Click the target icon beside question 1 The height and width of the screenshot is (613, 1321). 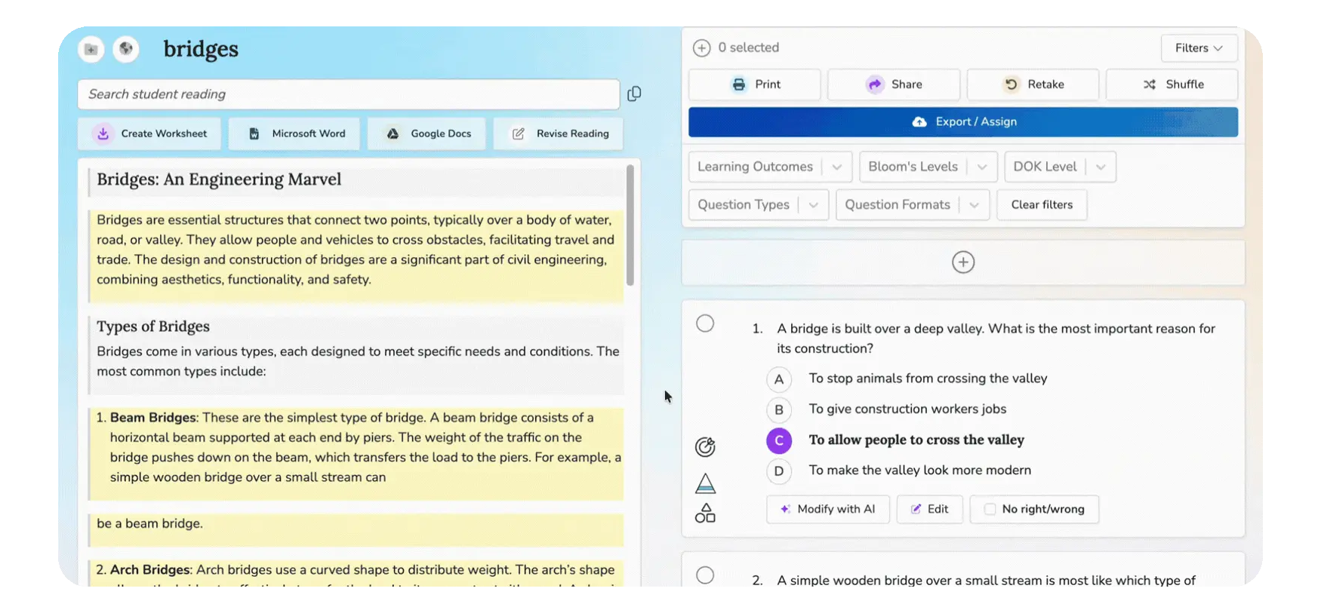[705, 447]
